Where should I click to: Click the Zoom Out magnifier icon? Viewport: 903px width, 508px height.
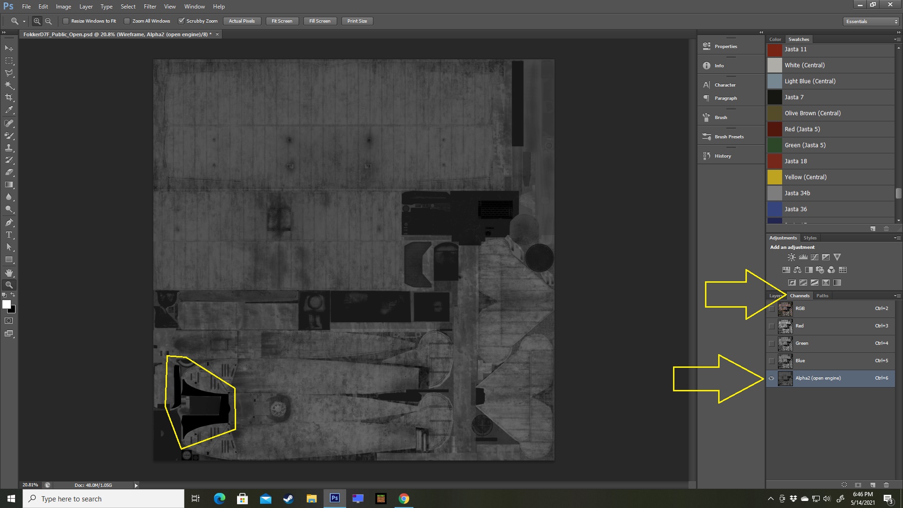pyautogui.click(x=48, y=21)
